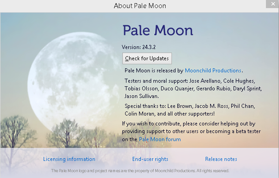This screenshot has width=279, height=178.
Task: View End-user rights link
Action: coord(150,159)
